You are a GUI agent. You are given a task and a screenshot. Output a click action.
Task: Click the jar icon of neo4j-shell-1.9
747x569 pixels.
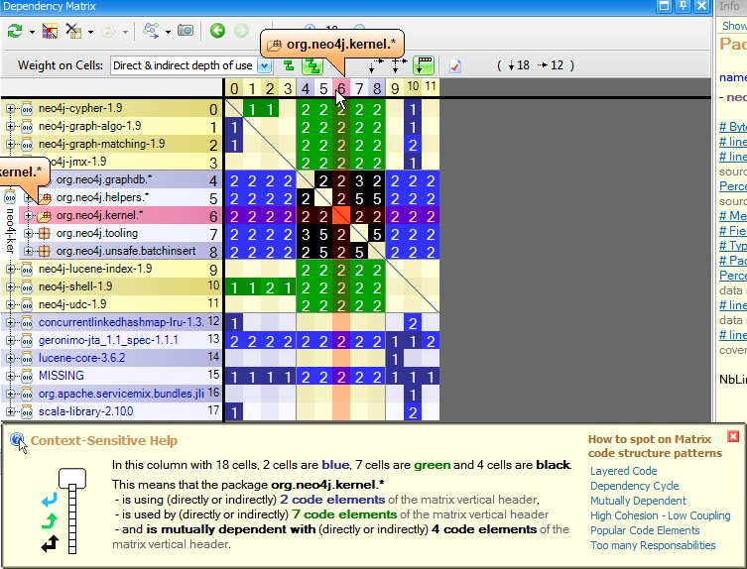coord(27,286)
